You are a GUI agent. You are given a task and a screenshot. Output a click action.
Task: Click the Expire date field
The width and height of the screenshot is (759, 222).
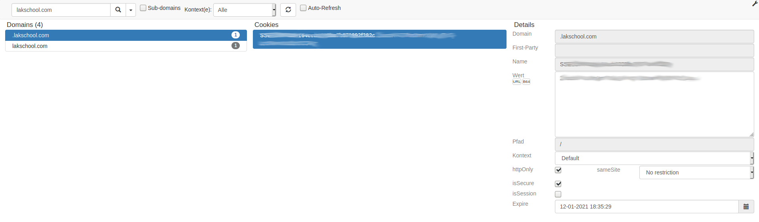[x=647, y=207]
